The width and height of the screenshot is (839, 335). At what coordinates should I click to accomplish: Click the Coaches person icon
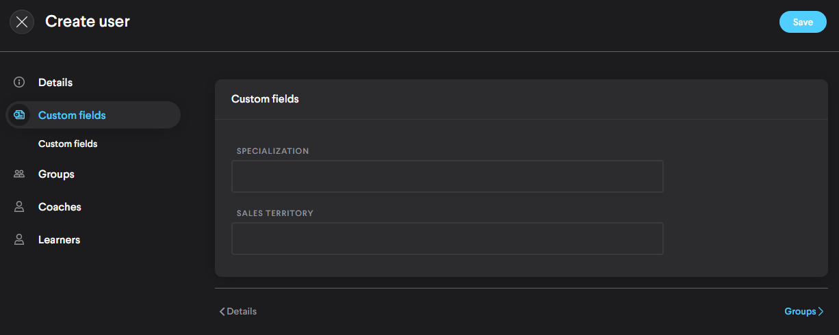pos(19,207)
